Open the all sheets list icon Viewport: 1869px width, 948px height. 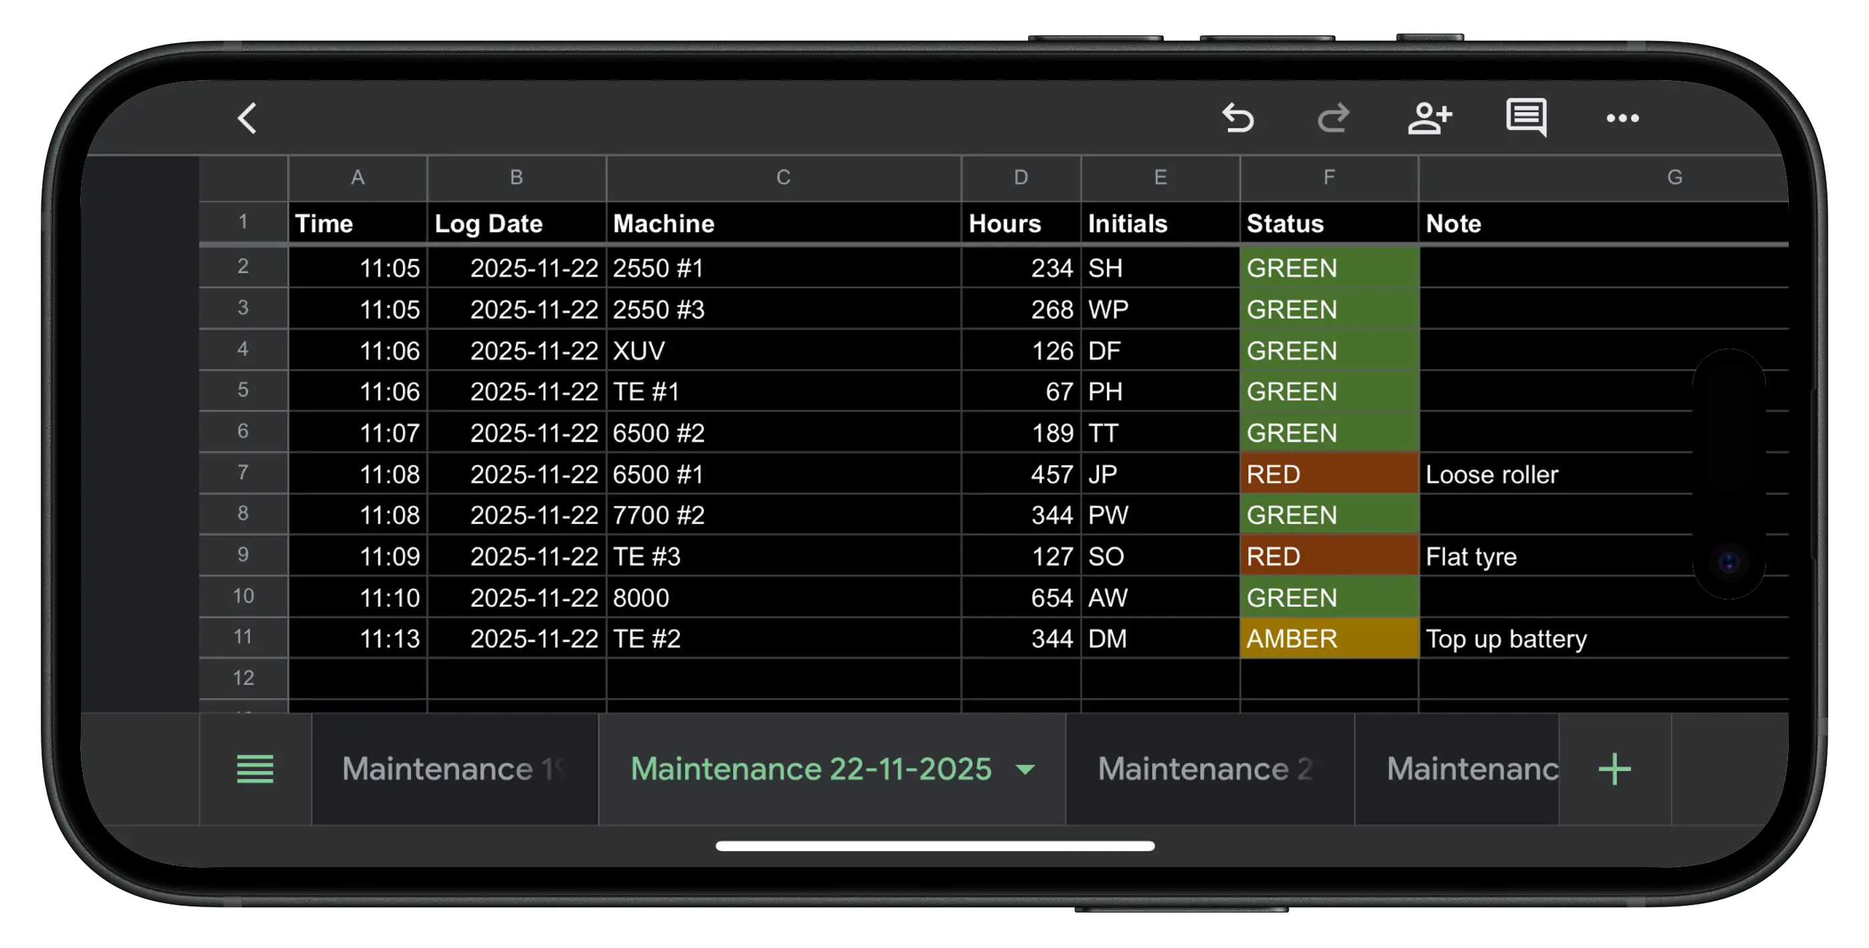coord(255,769)
